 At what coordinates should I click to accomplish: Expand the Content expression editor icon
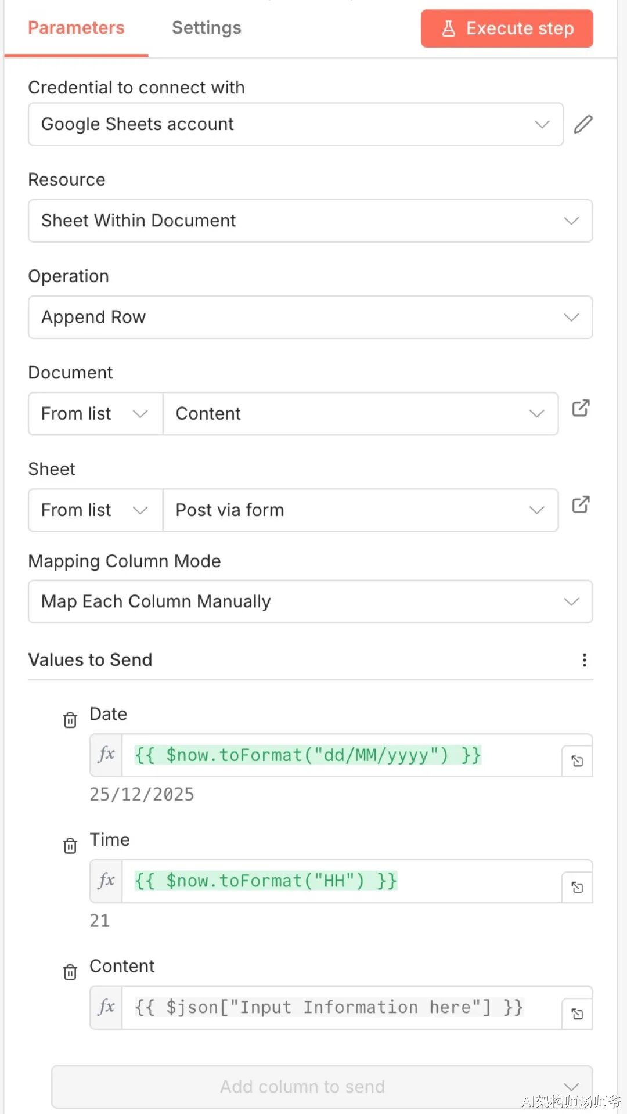[577, 1014]
